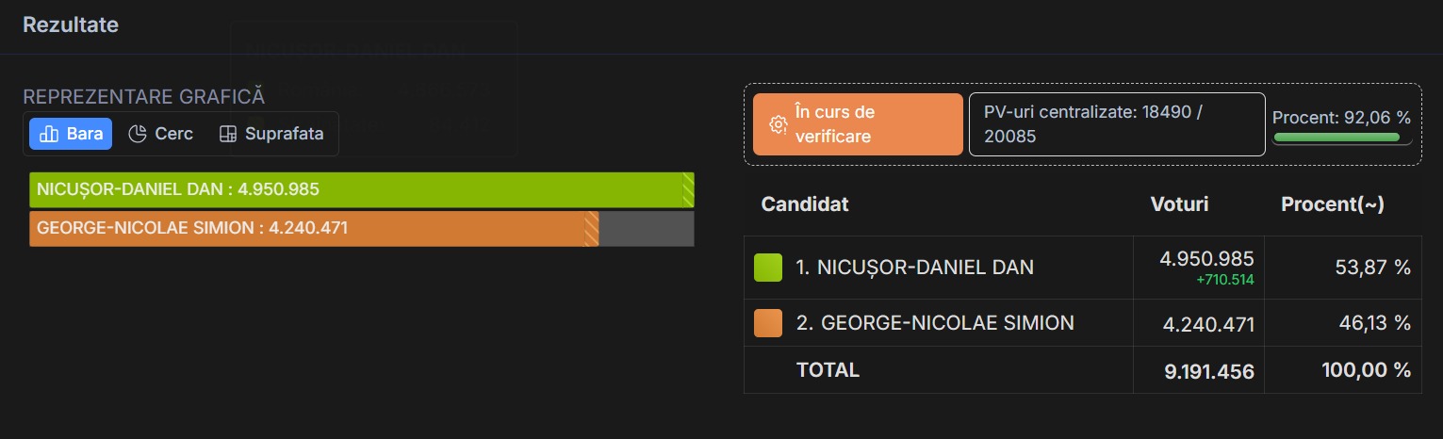Viewport: 1443px width, 439px height.
Task: Click the pie chart icon on Cerc
Action: [x=138, y=134]
